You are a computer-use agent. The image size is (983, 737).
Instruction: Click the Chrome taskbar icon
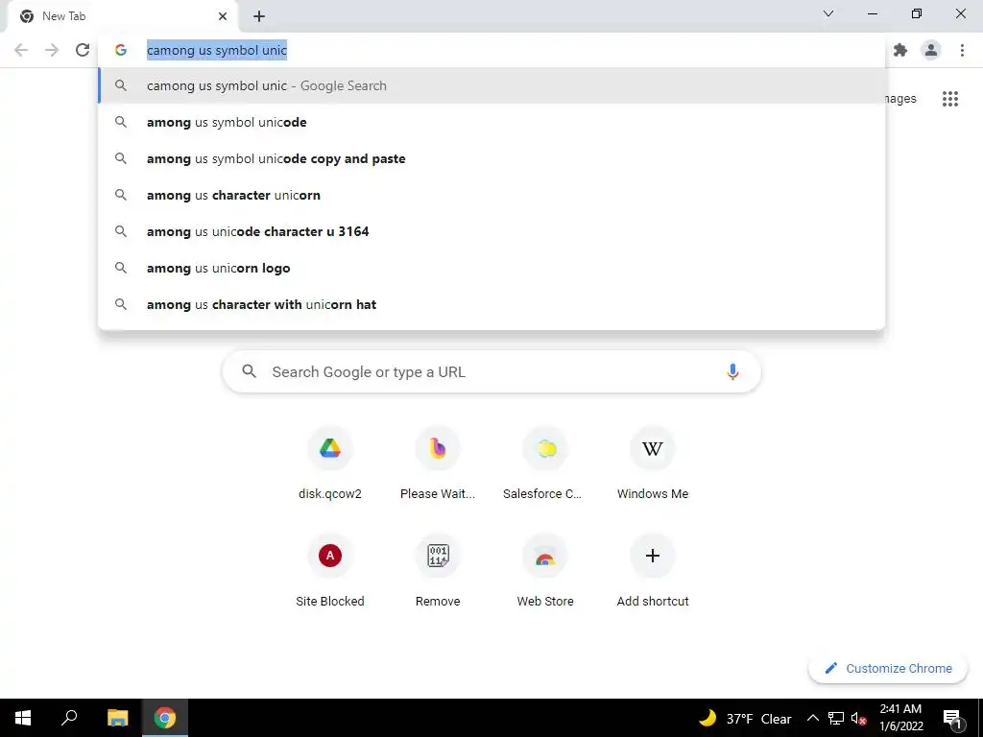[x=165, y=718]
